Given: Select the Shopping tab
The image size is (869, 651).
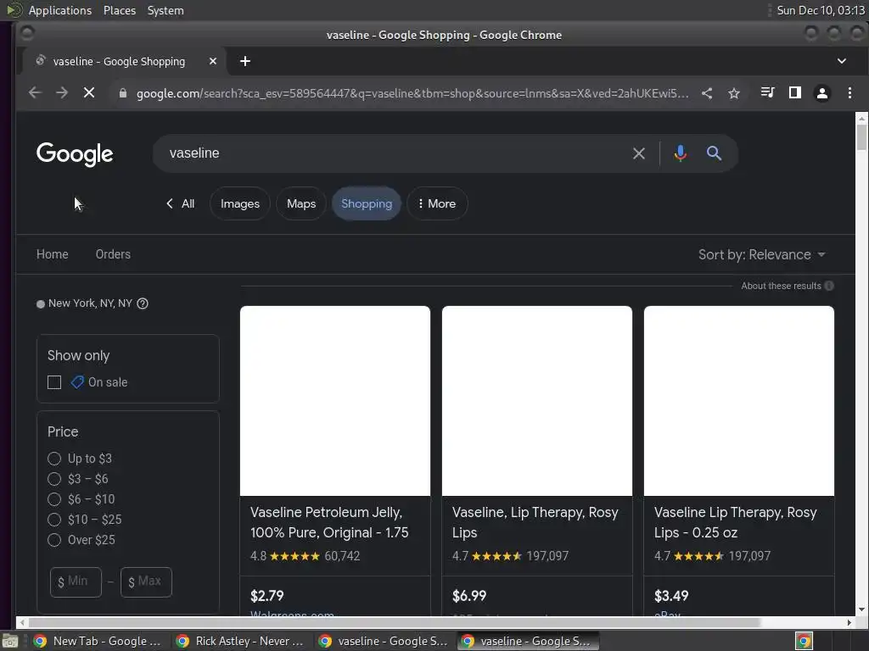Looking at the screenshot, I should click(367, 203).
